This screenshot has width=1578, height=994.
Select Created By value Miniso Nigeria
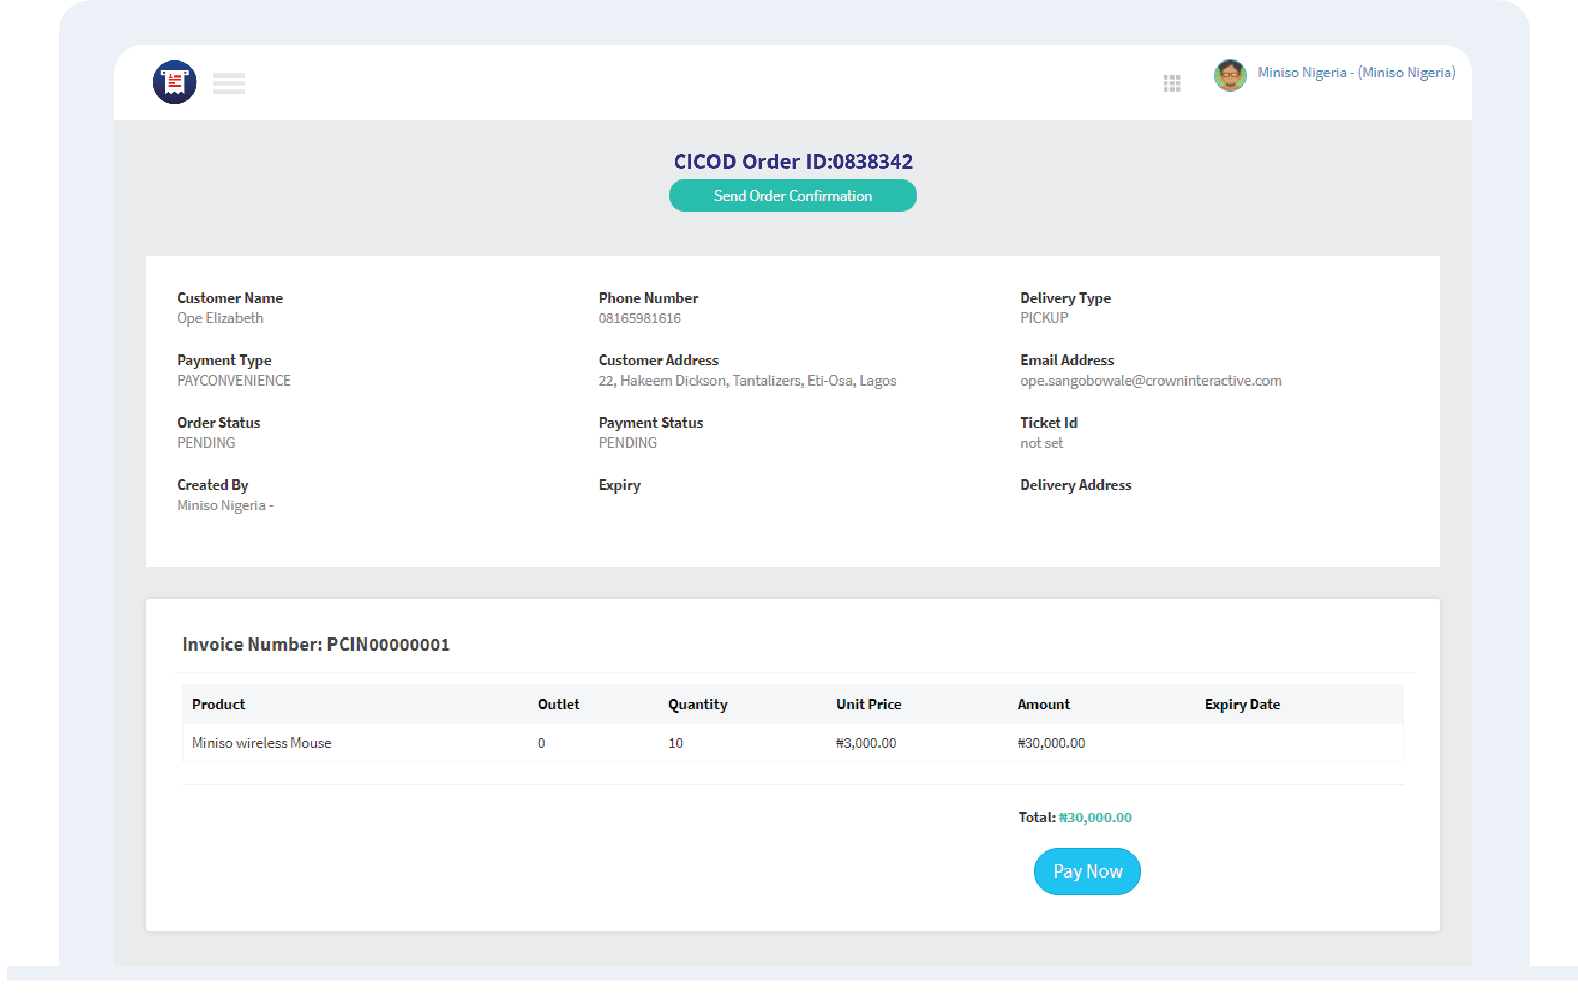(225, 505)
